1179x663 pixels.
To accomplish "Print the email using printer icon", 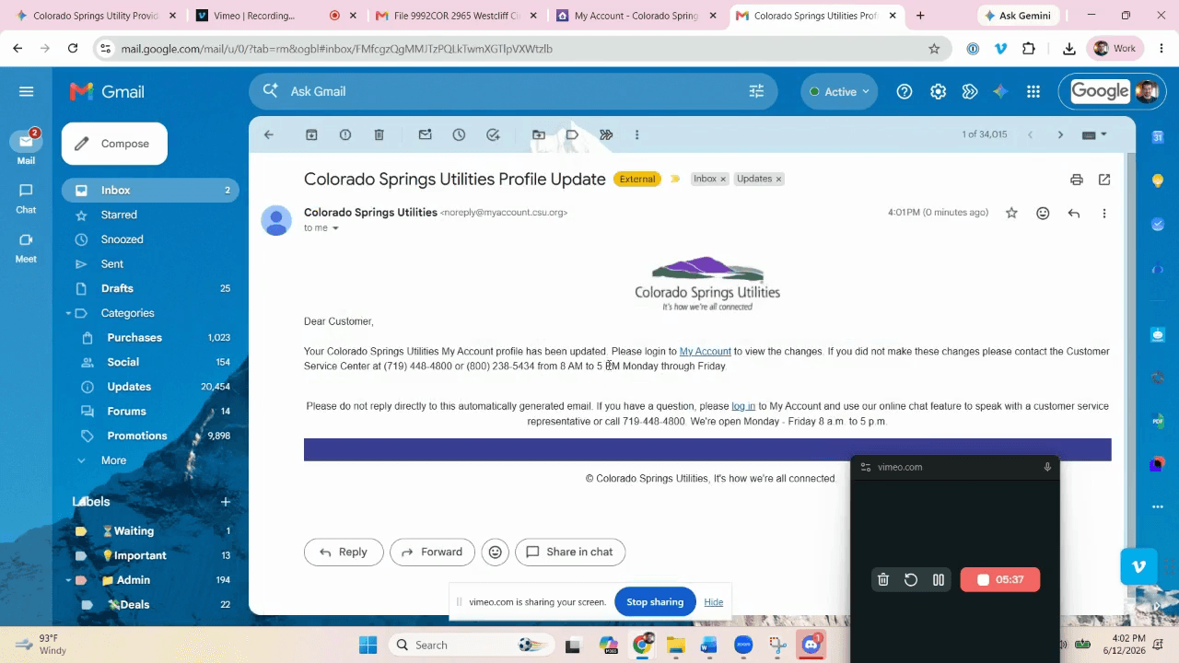I will point(1077,180).
